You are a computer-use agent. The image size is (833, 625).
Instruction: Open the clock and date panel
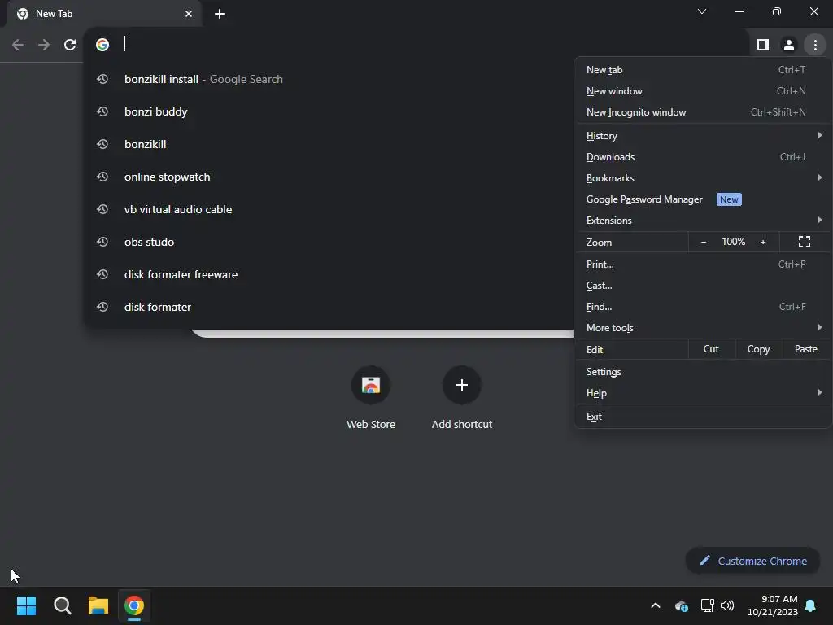pos(773,605)
